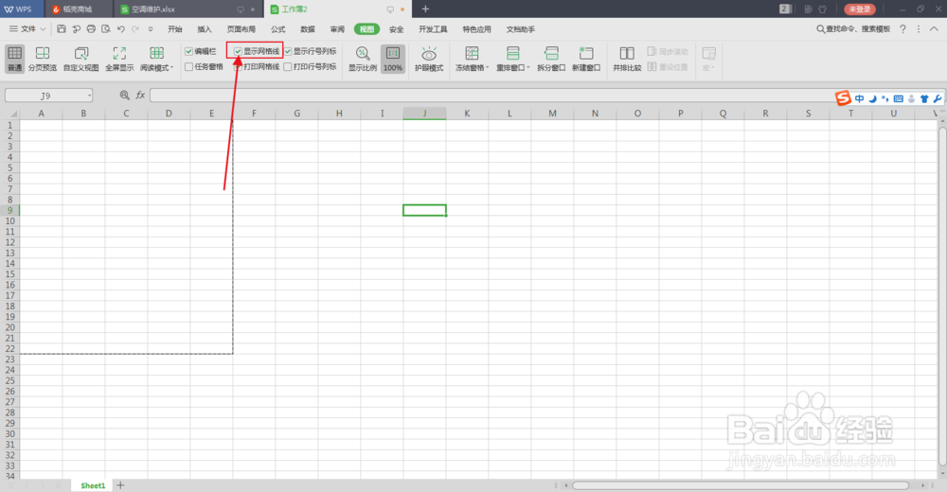Open the 文件 menu dropdown arrow
The image size is (947, 492).
click(43, 29)
